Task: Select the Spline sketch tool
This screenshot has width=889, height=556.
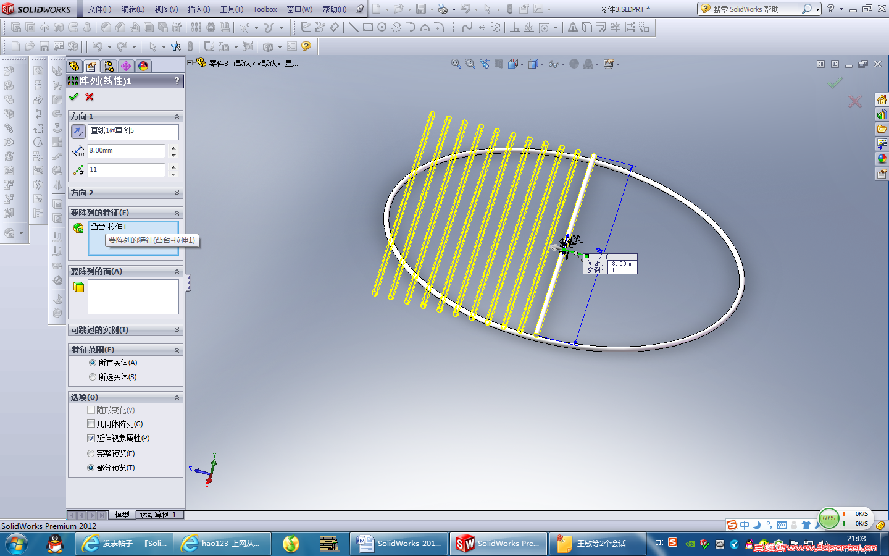Action: click(x=467, y=27)
